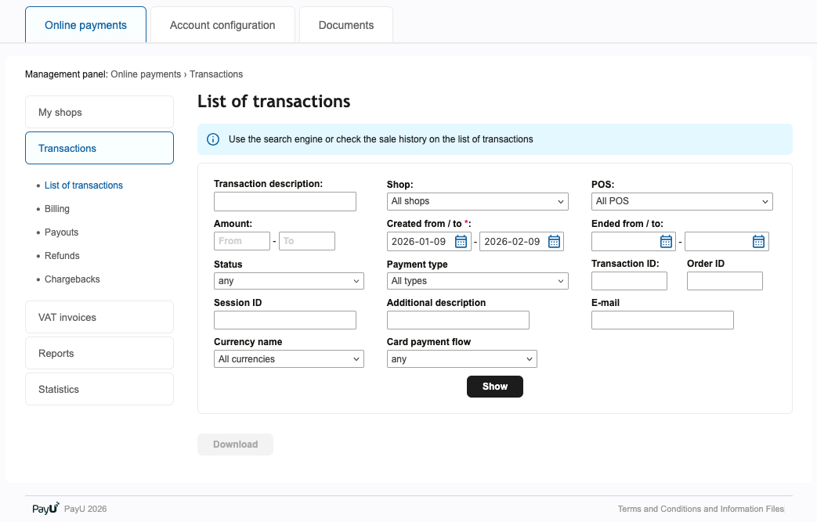
Task: Click into the E-mail search field
Action: point(662,320)
